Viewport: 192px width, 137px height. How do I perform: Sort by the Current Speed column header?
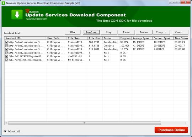pos(163,38)
